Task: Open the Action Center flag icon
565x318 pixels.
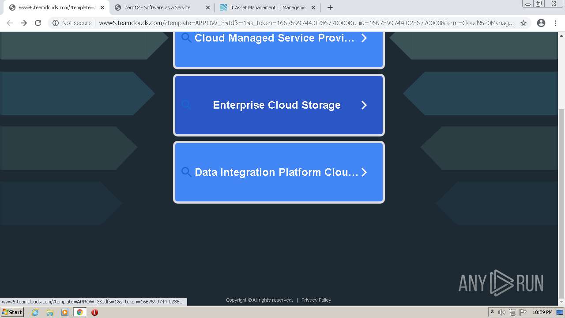Action: click(523, 312)
